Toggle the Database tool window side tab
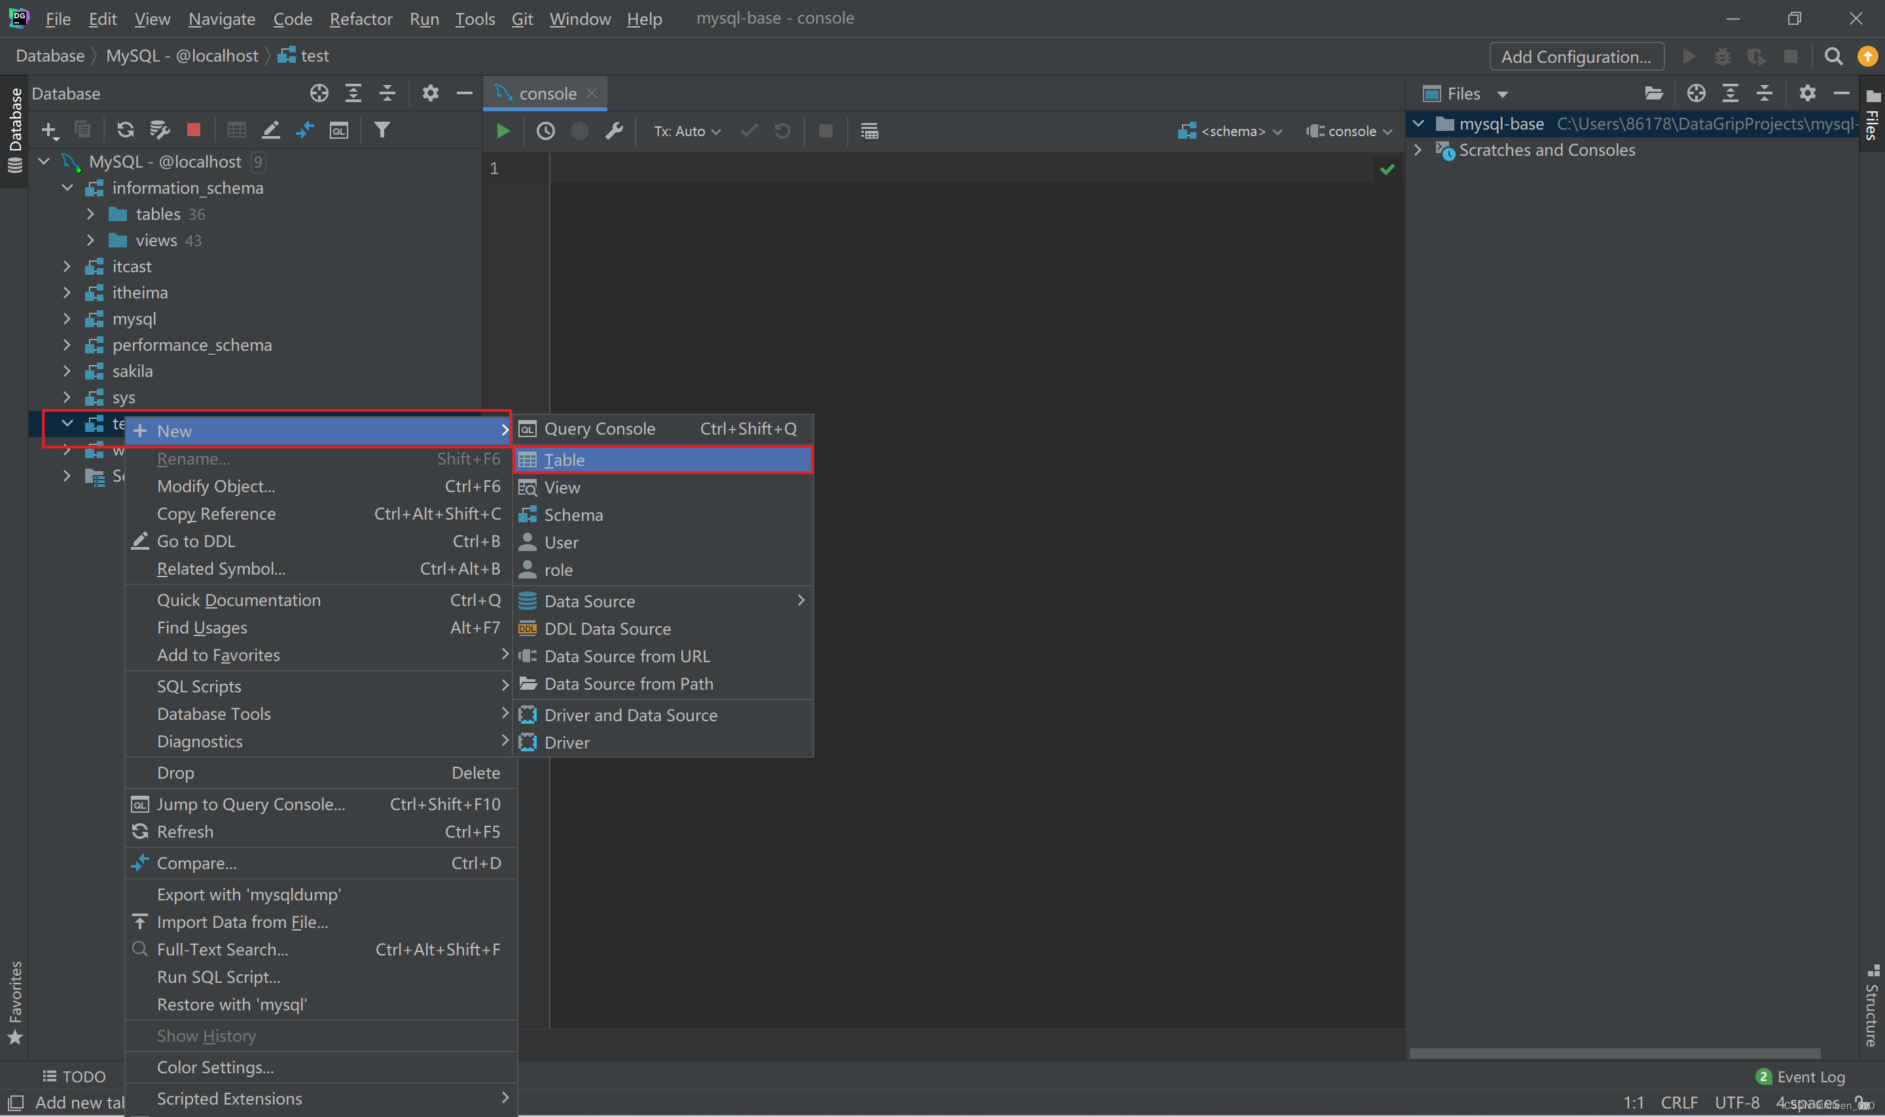 [x=14, y=128]
